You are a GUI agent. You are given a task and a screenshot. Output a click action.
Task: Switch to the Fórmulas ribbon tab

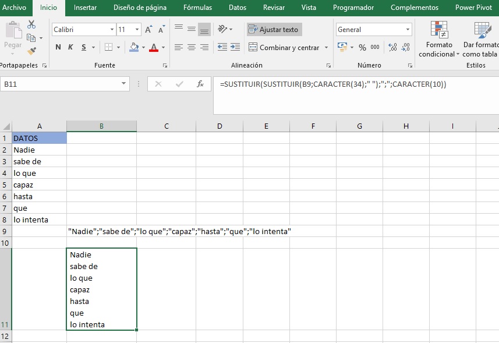[x=197, y=8]
